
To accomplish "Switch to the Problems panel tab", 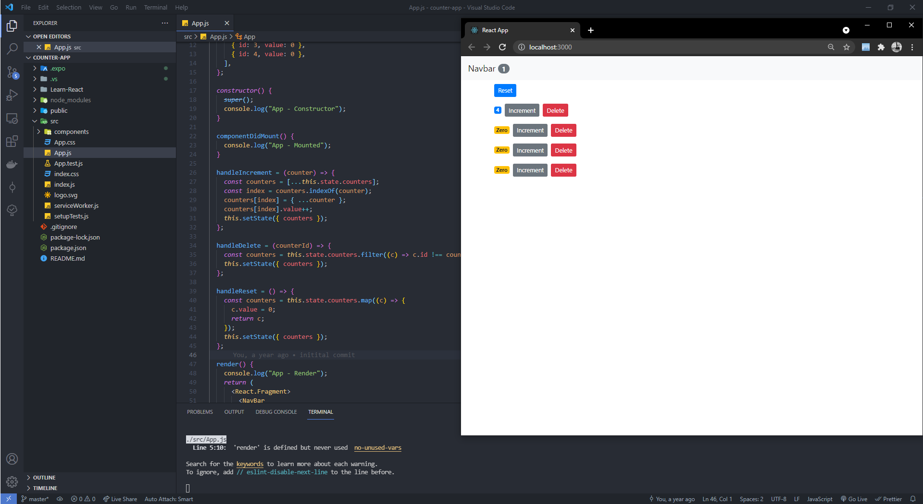I will pyautogui.click(x=200, y=412).
